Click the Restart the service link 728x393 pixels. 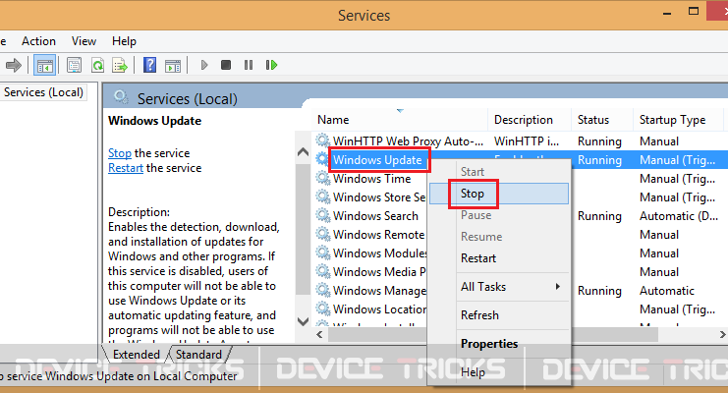pos(126,168)
